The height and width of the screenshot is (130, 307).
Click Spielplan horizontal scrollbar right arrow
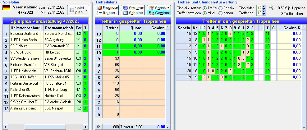pos(85,127)
